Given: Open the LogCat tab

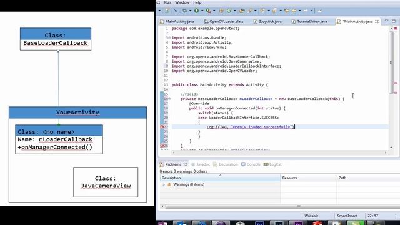Looking at the screenshot, I should pos(272,164).
